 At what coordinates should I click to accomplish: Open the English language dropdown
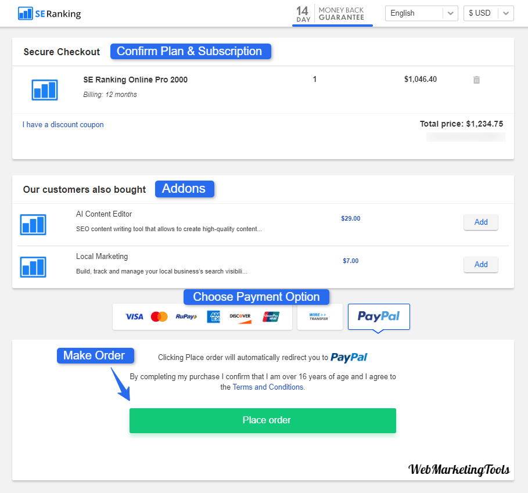[x=421, y=13]
